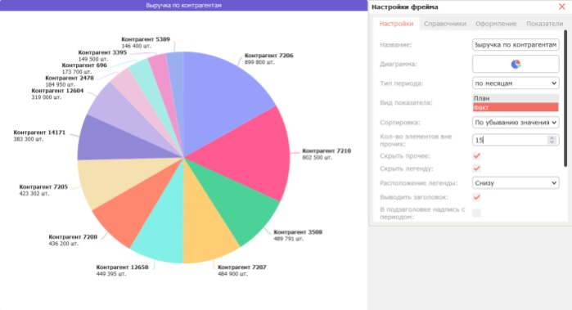This screenshot has height=310, width=572.
Task: Select 'План' in the indicator type list
Action: [516, 98]
